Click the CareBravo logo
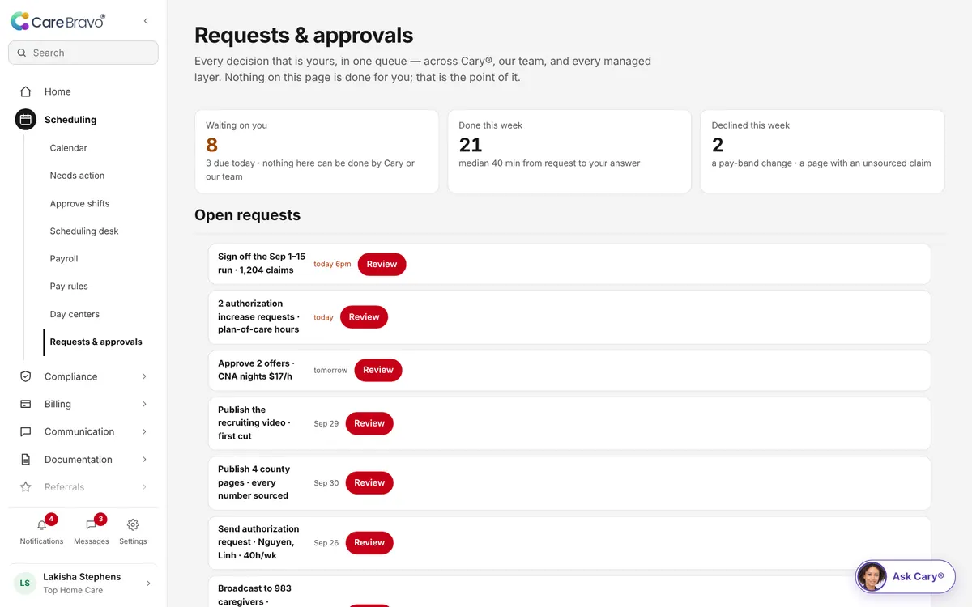The width and height of the screenshot is (972, 607). point(58,22)
